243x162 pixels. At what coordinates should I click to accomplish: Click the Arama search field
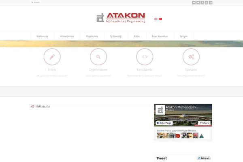click(x=37, y=2)
